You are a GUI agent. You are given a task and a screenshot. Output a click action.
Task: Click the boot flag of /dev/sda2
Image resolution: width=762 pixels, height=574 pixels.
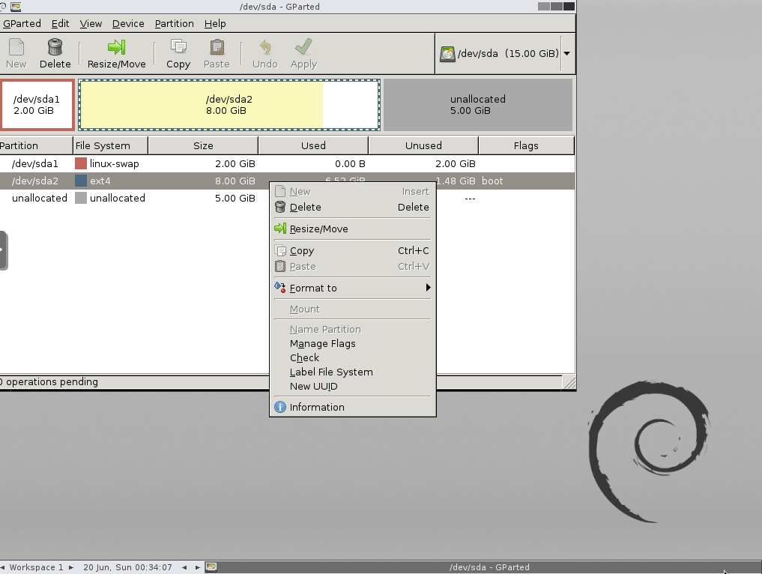(492, 181)
